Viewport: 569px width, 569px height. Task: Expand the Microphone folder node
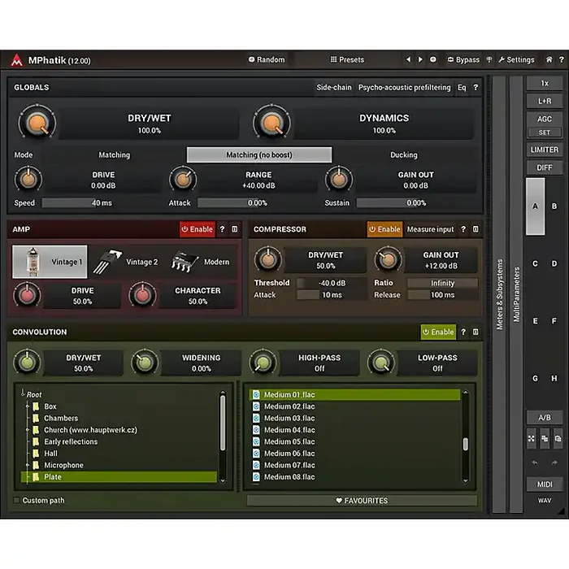tap(27, 465)
